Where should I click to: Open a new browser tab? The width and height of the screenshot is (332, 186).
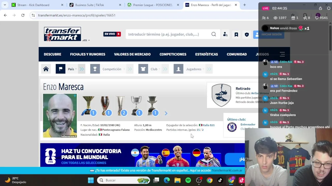(x=244, y=5)
